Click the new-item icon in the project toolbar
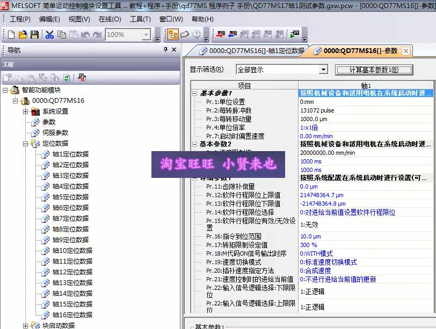Image resolution: width=436 pixels, height=329 pixels. pos(7,78)
